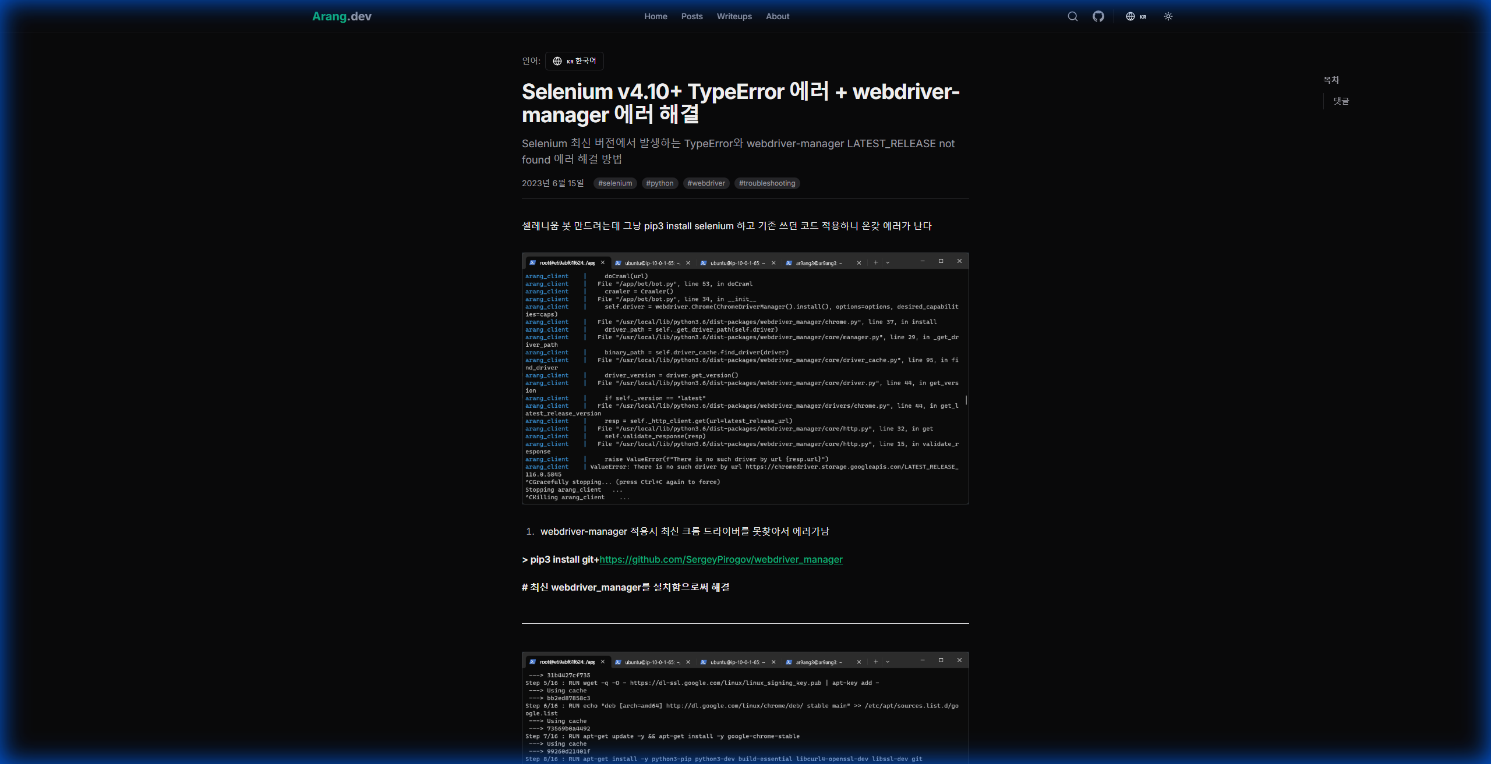Open the Writeups menu item
This screenshot has width=1491, height=764.
pyautogui.click(x=734, y=16)
